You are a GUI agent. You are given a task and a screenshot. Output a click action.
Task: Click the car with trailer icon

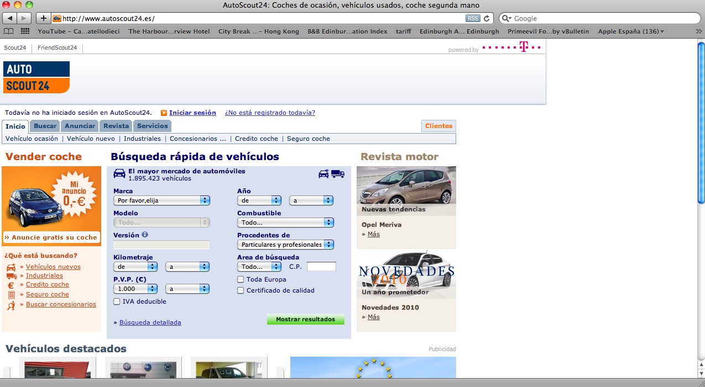(x=323, y=174)
